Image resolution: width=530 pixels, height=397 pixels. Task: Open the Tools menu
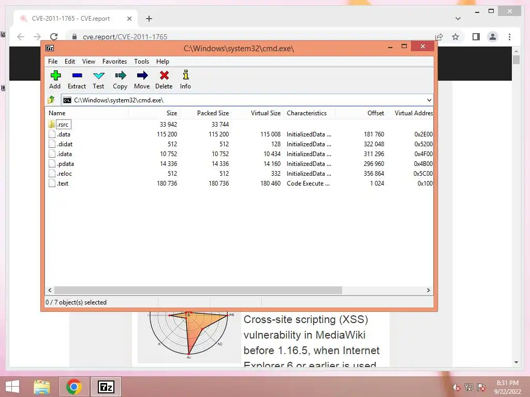click(141, 62)
